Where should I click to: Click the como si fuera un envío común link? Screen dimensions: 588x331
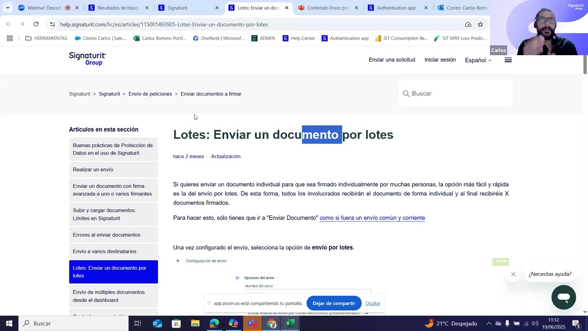pyautogui.click(x=372, y=218)
